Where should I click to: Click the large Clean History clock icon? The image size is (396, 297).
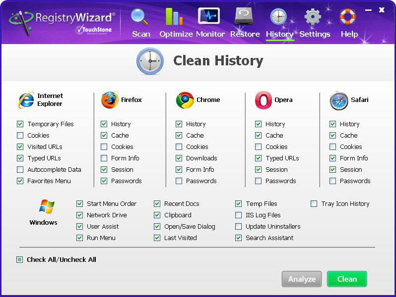(150, 61)
